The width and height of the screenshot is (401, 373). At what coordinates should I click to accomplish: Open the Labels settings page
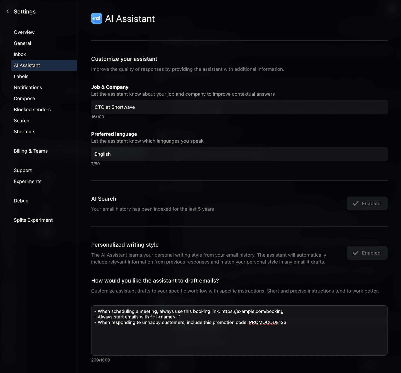click(21, 76)
